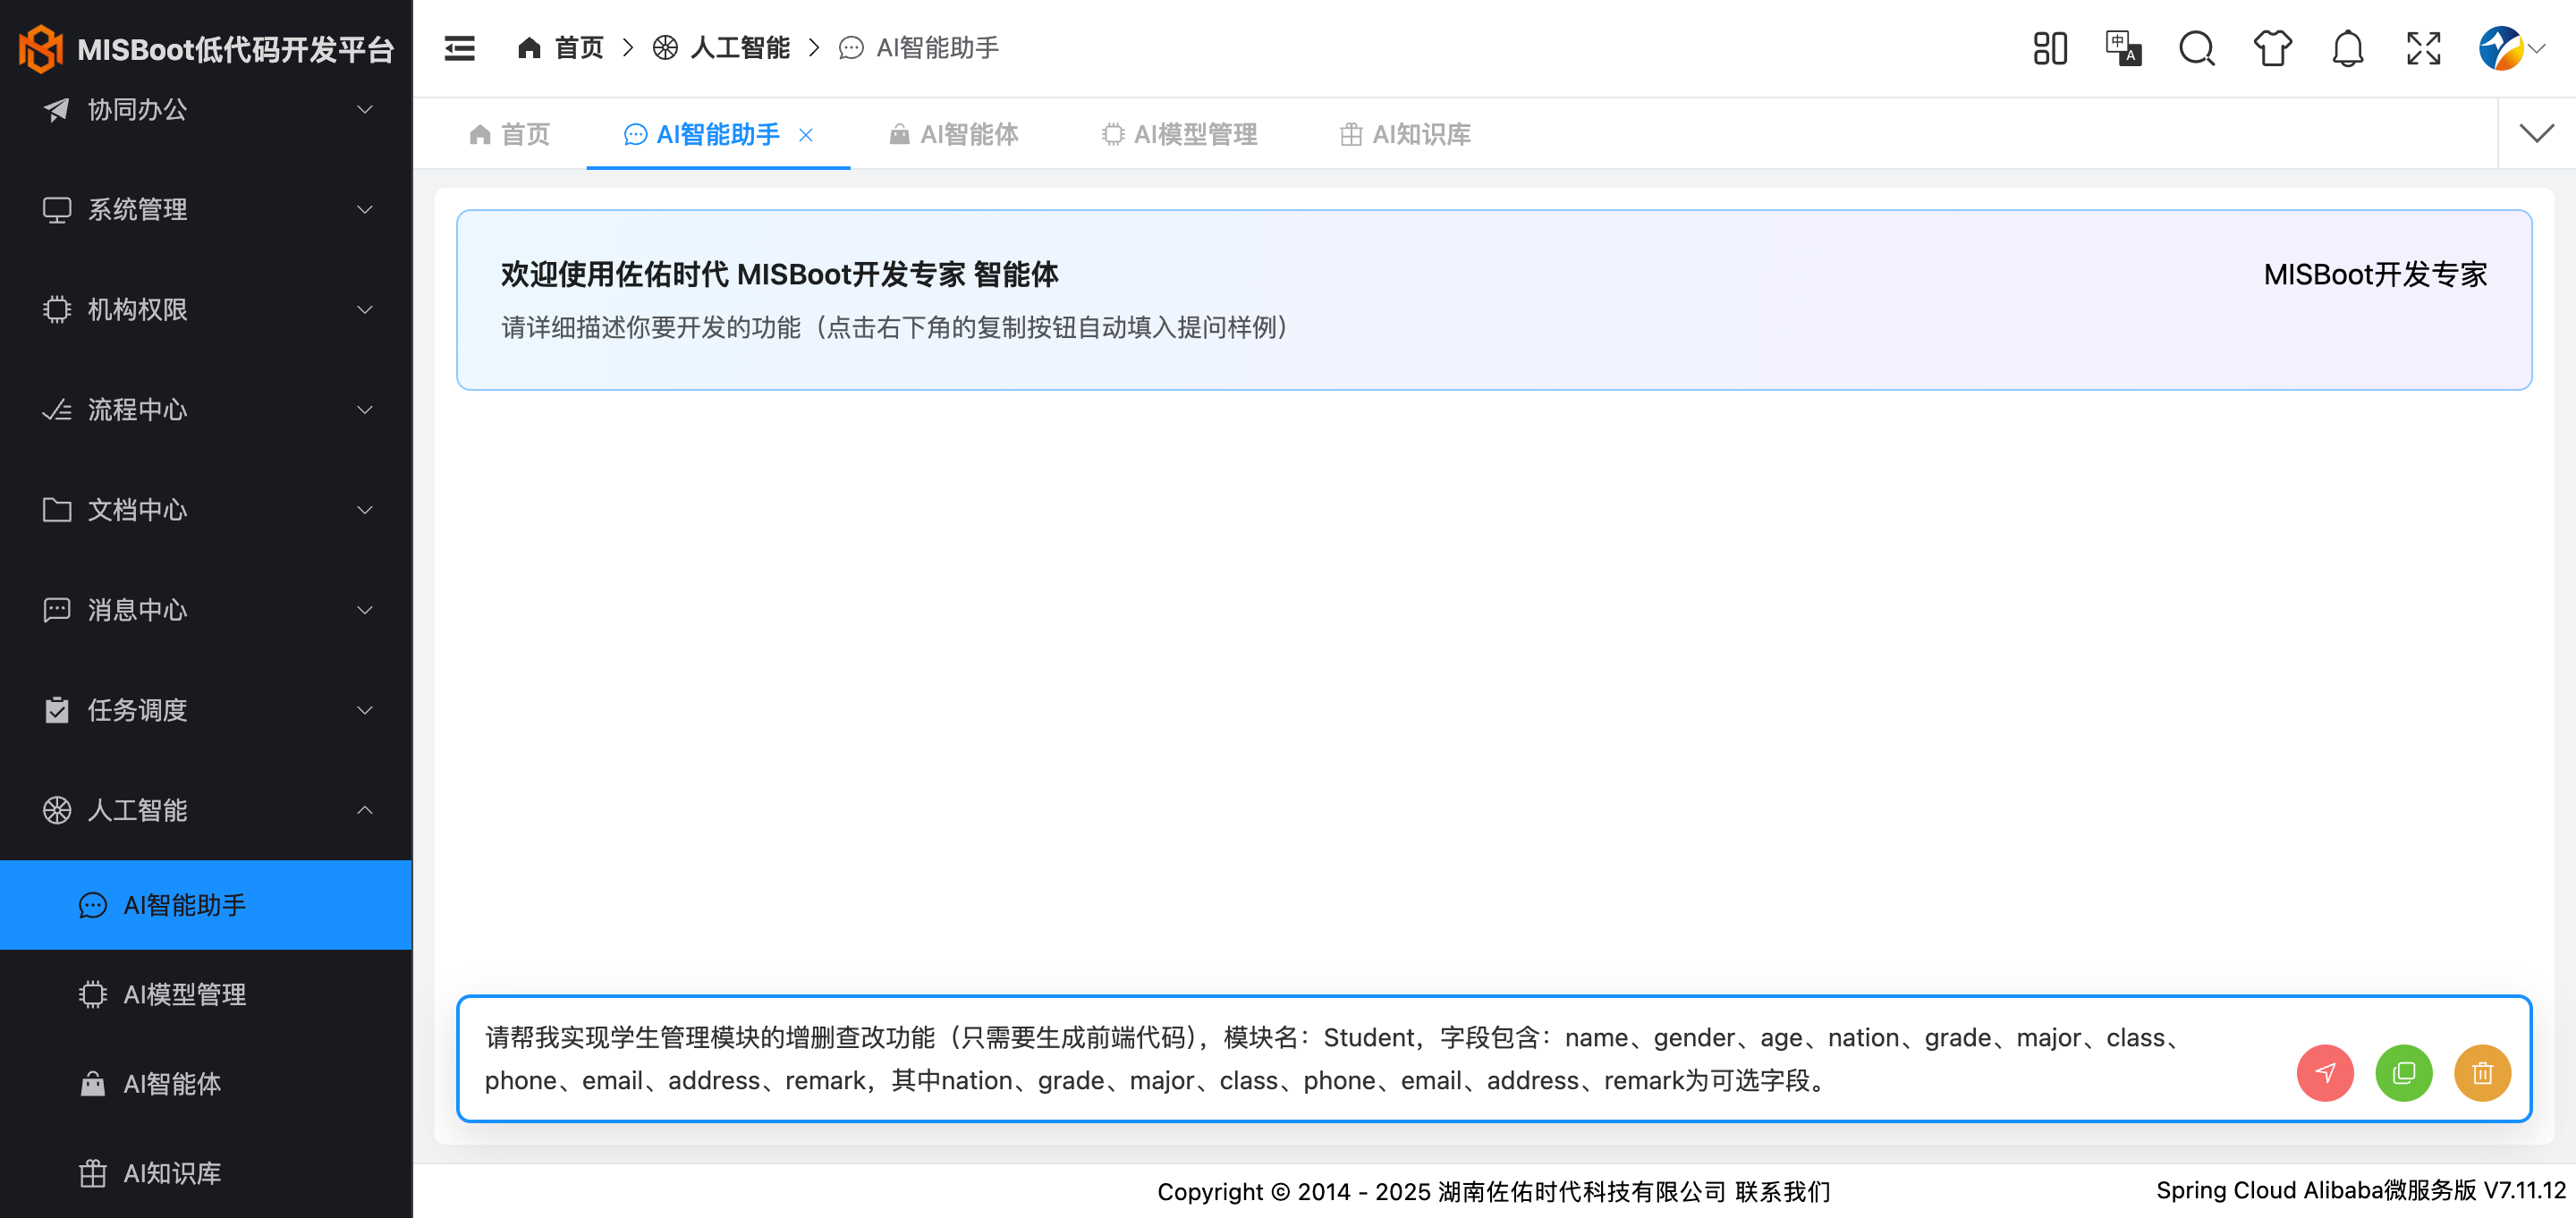2576x1218 pixels.
Task: Click the chevron next to 流程中心
Action: [x=365, y=409]
